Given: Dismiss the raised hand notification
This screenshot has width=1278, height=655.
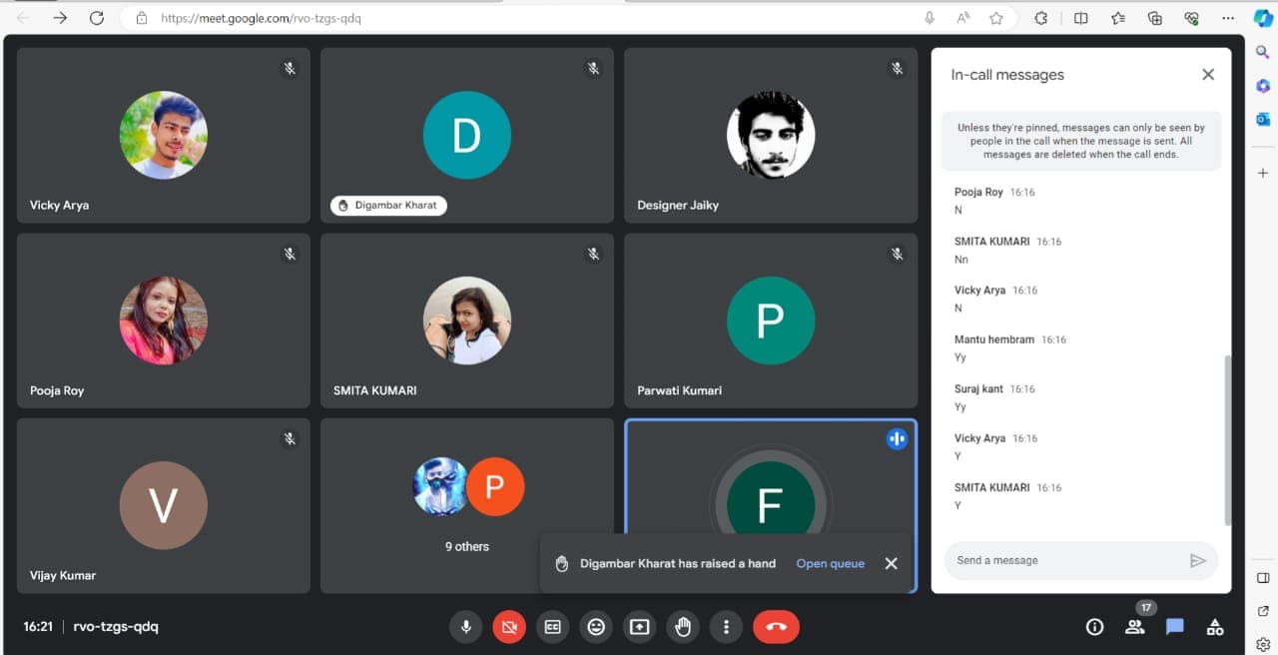Looking at the screenshot, I should [892, 563].
